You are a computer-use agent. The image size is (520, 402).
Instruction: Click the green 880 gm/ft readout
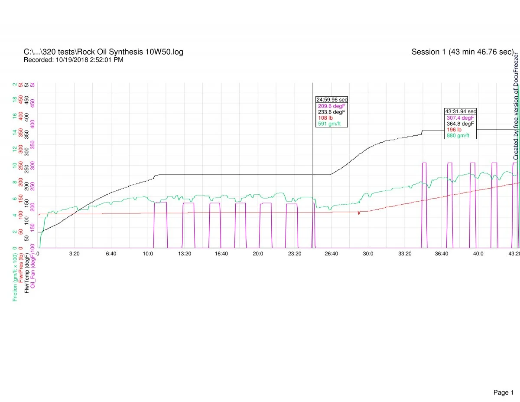click(x=458, y=136)
